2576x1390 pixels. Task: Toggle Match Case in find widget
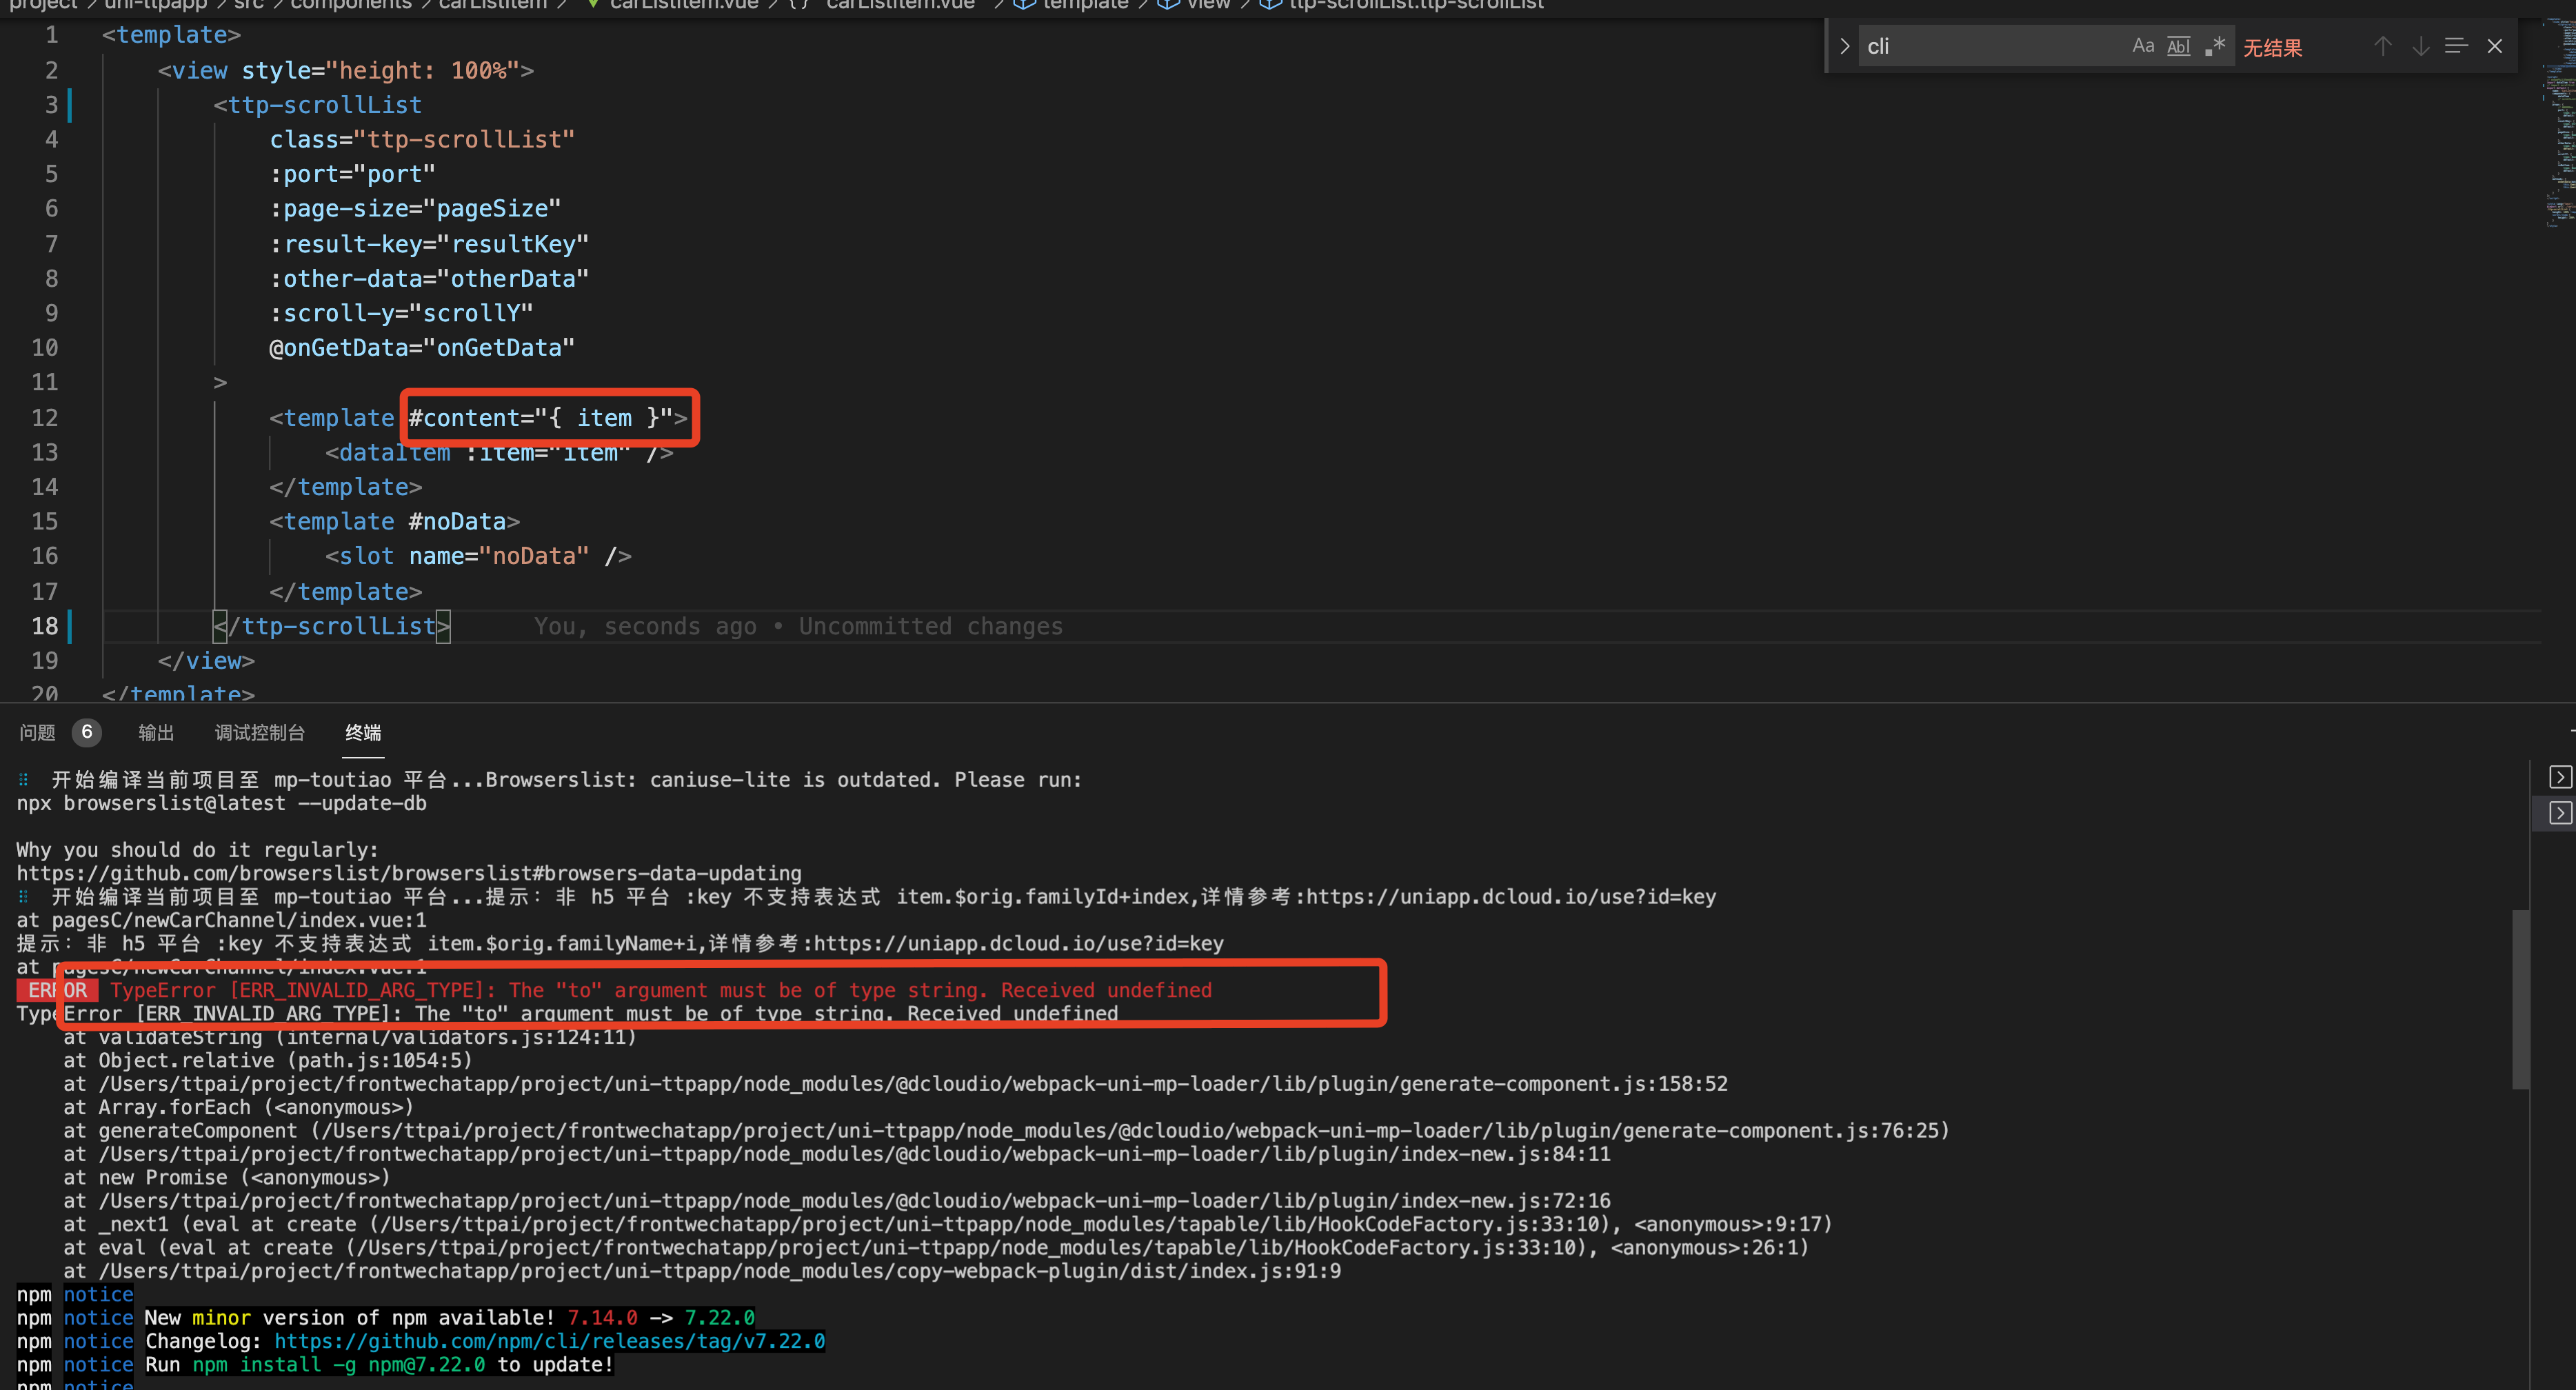click(x=2142, y=46)
